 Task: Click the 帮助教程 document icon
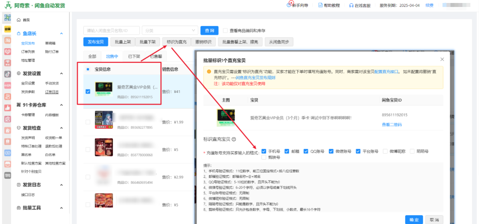(x=320, y=5)
